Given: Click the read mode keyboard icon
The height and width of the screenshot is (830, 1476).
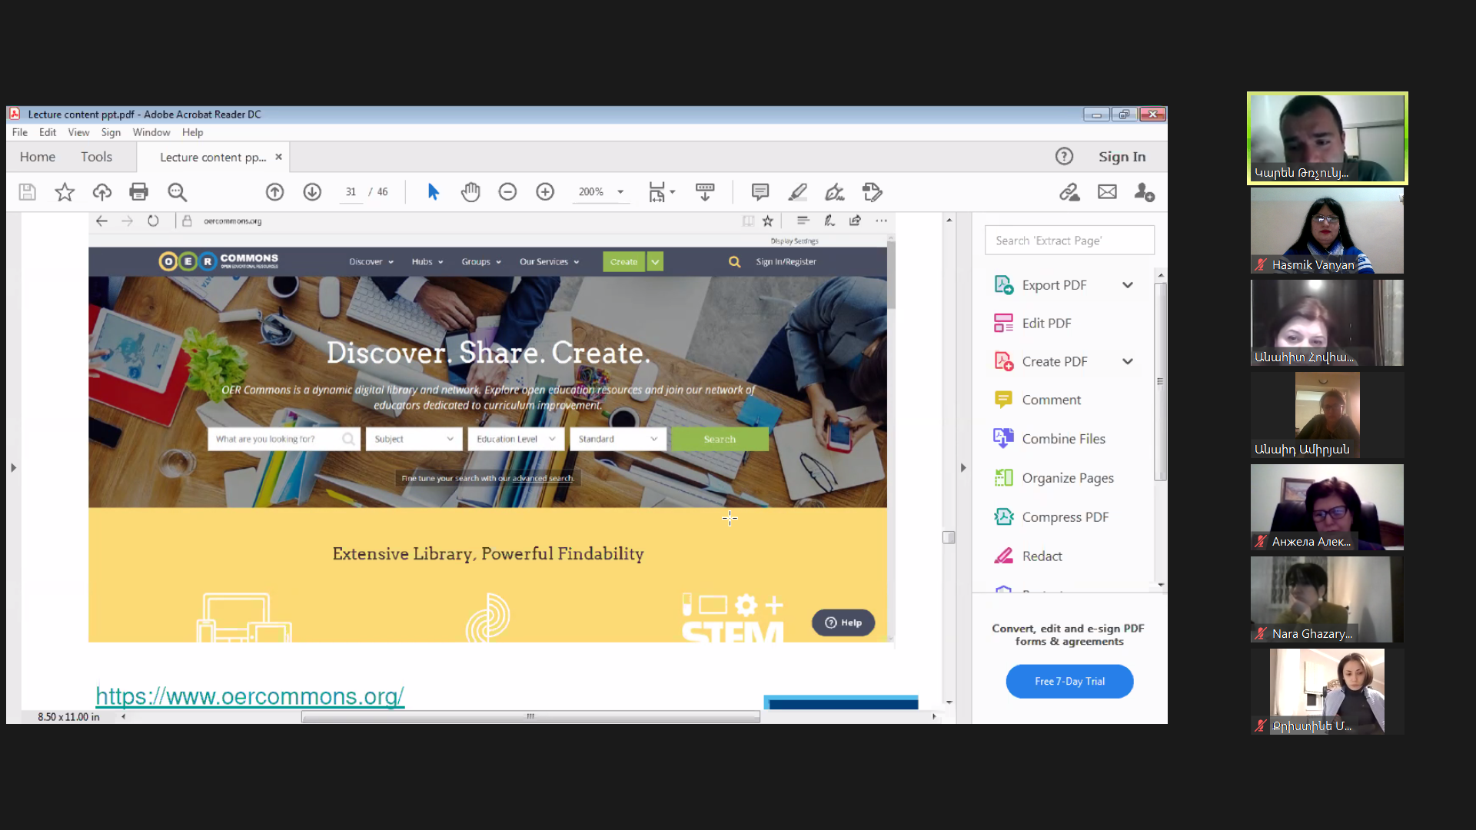Looking at the screenshot, I should point(705,192).
